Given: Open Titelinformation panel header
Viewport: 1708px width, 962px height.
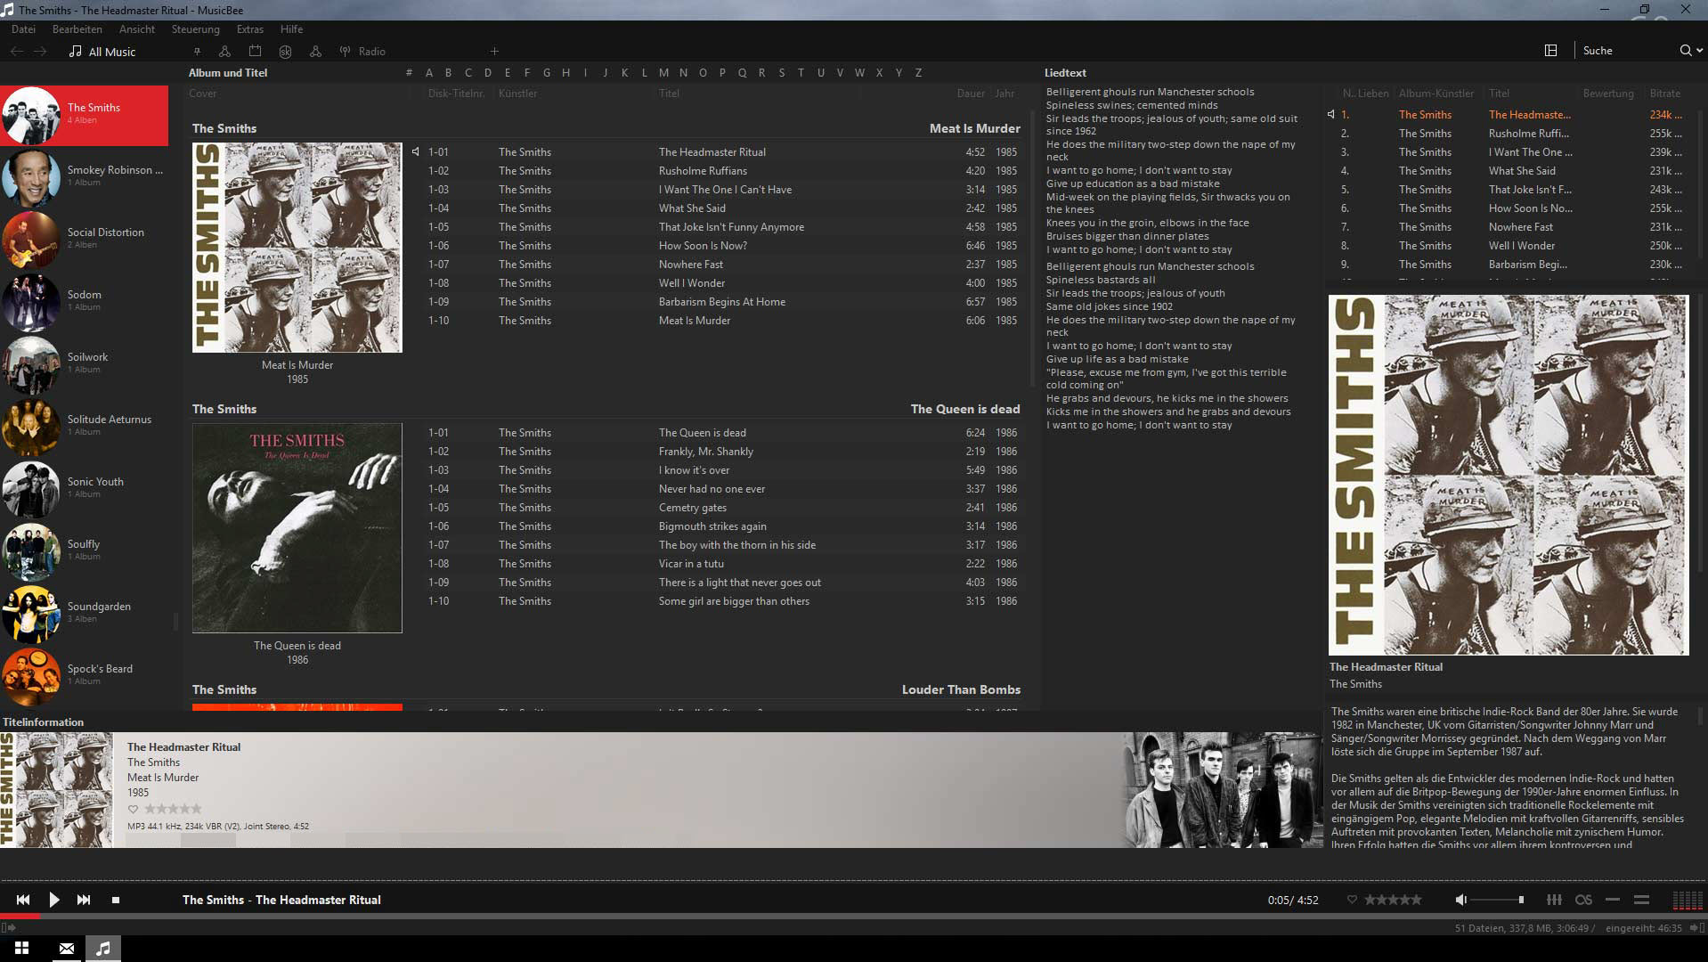Looking at the screenshot, I should click(x=43, y=722).
